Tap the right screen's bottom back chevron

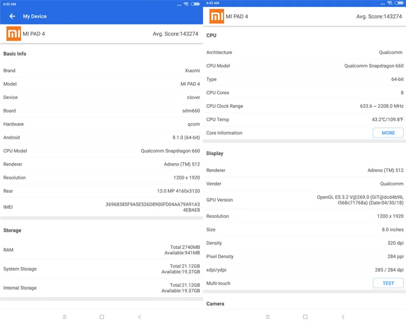pos(343,317)
